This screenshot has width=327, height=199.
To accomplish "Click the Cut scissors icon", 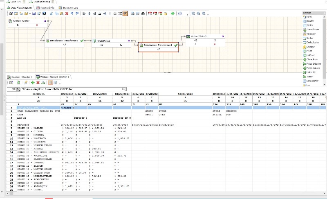I will (x=52, y=14).
